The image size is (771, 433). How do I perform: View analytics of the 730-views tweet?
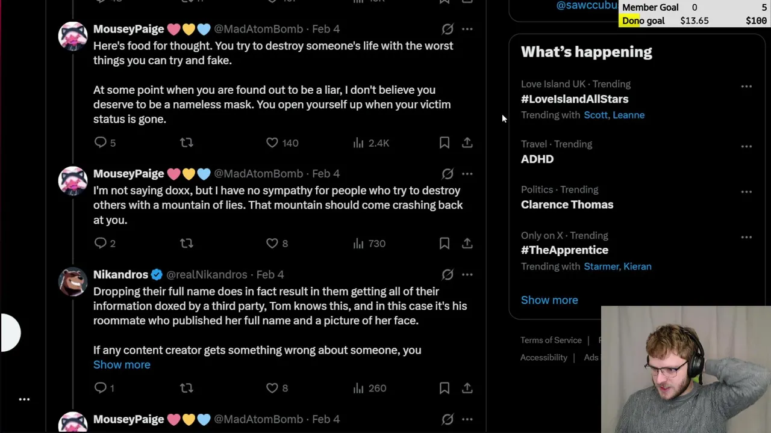(x=359, y=243)
